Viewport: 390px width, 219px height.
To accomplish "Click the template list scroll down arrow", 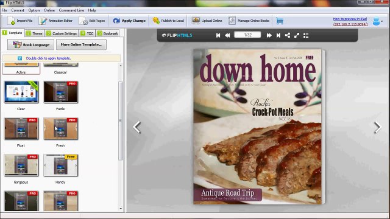I will [x=121, y=209].
